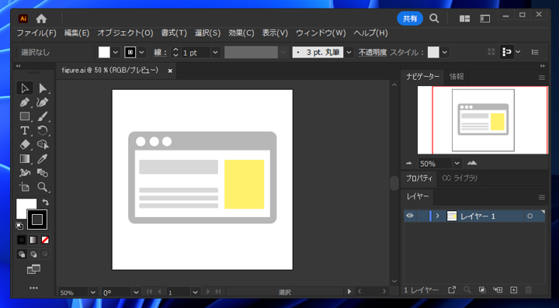Click the 不透明度 opacity link

pos(373,52)
